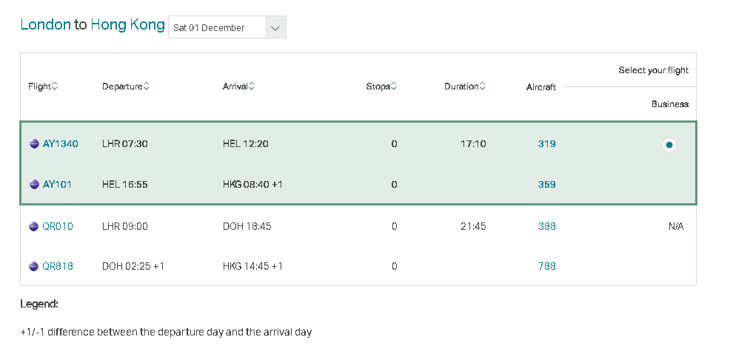
Task: Select Business radio for AY1340 flight
Action: pos(669,145)
